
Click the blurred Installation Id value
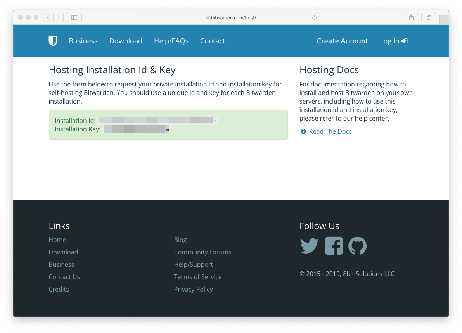tap(158, 121)
